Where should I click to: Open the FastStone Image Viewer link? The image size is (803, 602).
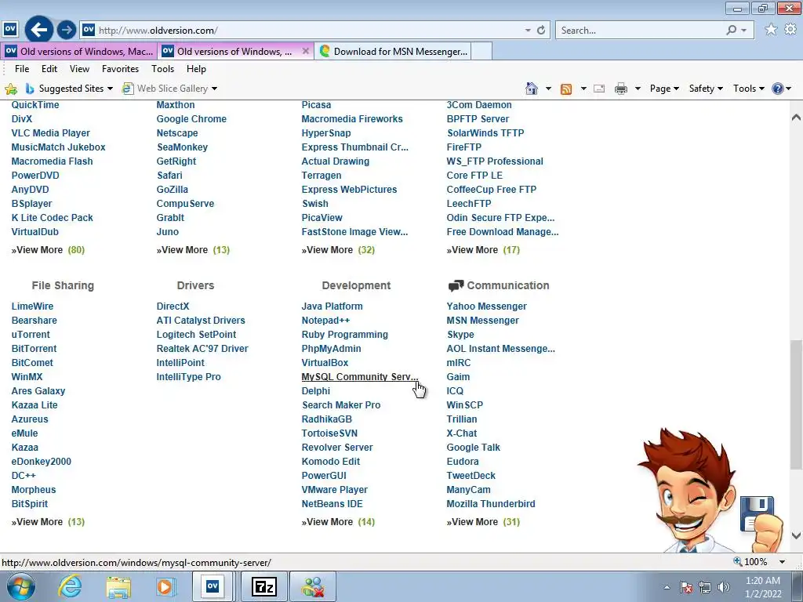tap(354, 232)
